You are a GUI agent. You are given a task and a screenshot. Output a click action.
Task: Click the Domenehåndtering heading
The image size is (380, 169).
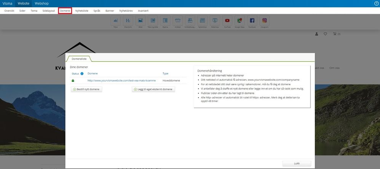click(x=210, y=71)
